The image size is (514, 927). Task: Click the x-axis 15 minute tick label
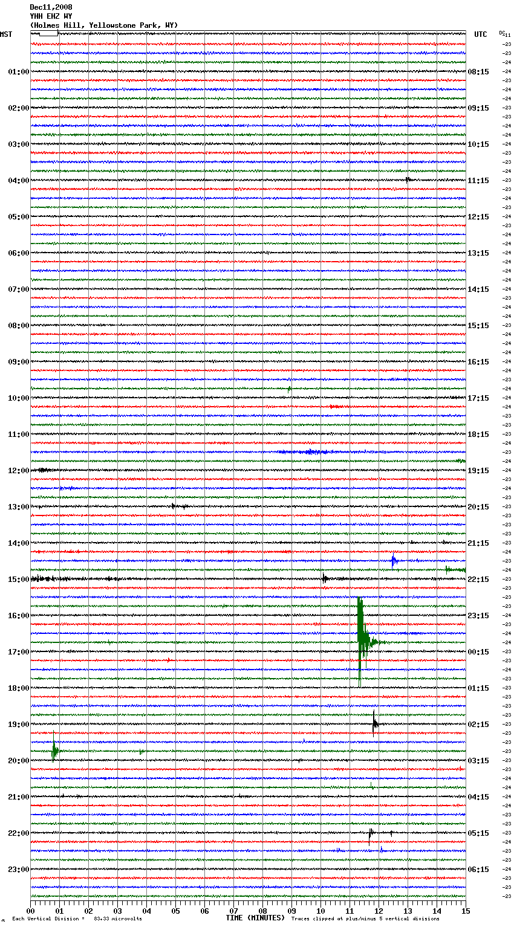pos(466,911)
